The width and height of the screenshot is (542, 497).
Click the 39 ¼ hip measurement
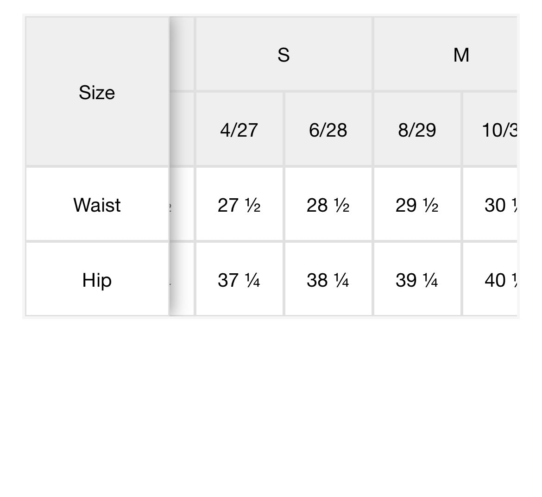click(x=417, y=280)
